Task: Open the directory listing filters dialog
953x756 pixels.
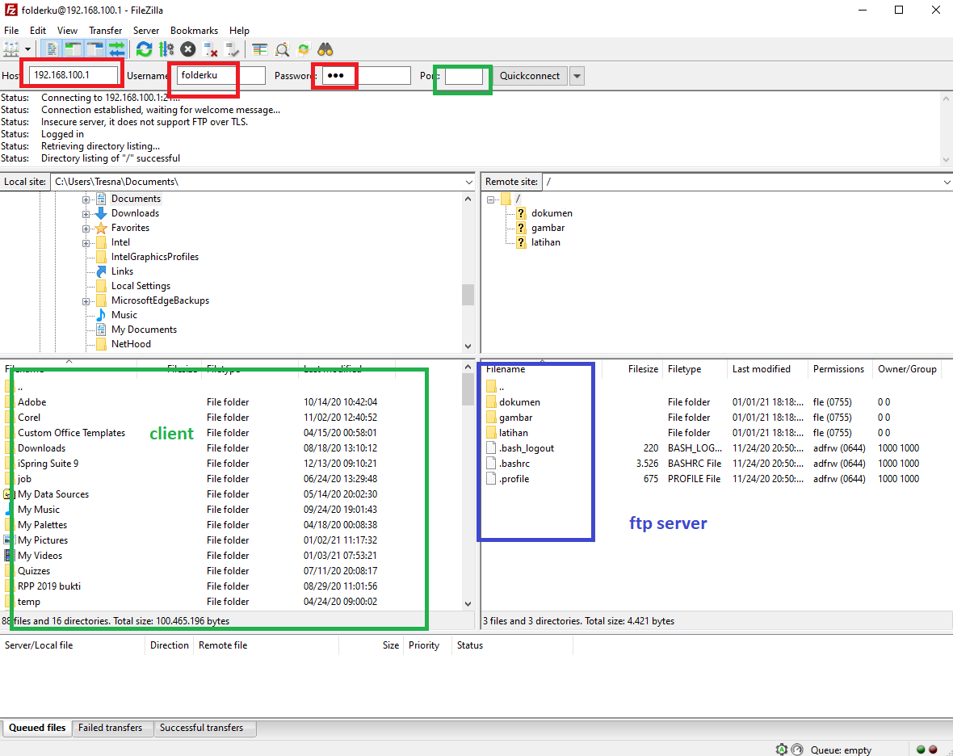Action: [260, 49]
